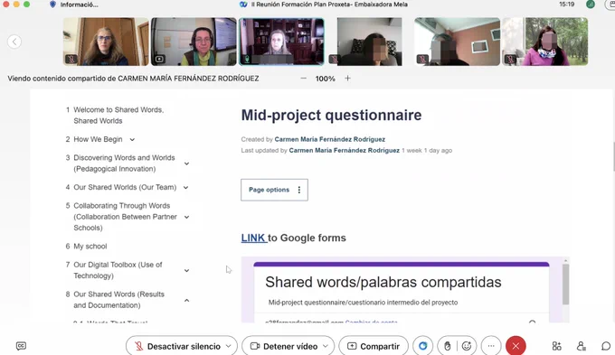
Task: Zoom in shared content with plus button
Action: [x=347, y=79]
